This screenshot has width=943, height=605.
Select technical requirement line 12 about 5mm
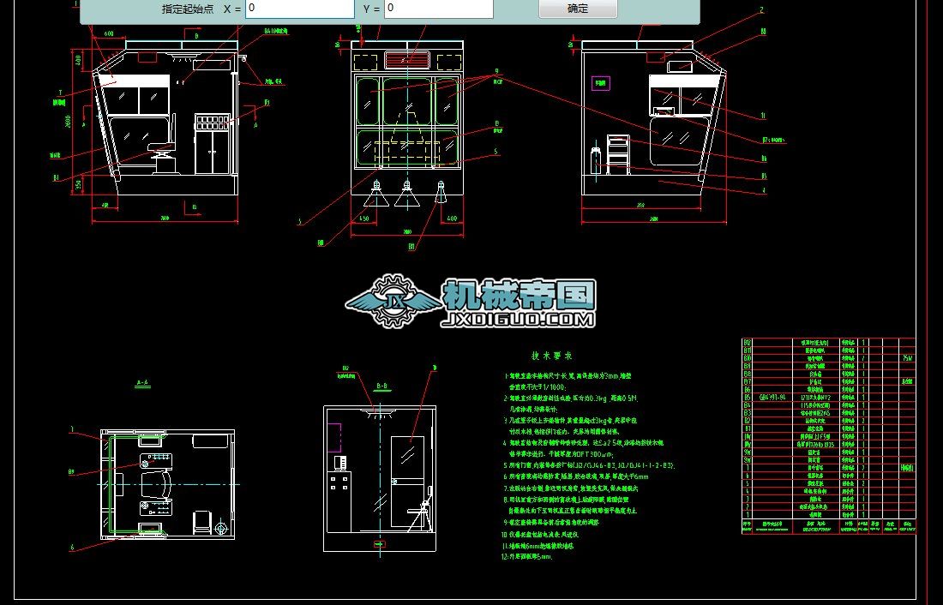pos(527,556)
